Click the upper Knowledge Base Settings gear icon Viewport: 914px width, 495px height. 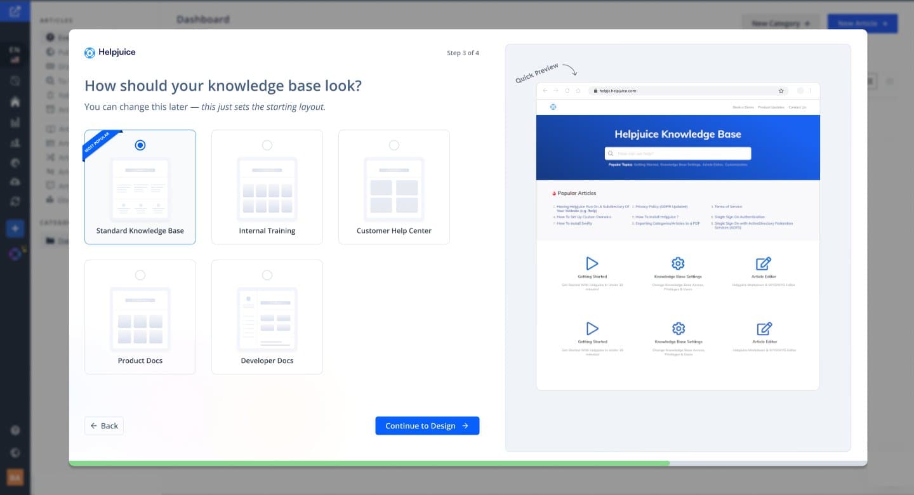[x=678, y=263]
